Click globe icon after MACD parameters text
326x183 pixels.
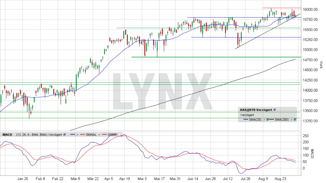pyautogui.click(x=65, y=135)
